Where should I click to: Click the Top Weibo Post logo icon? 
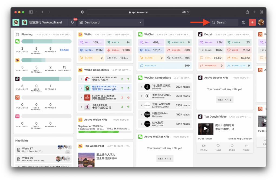80,146
